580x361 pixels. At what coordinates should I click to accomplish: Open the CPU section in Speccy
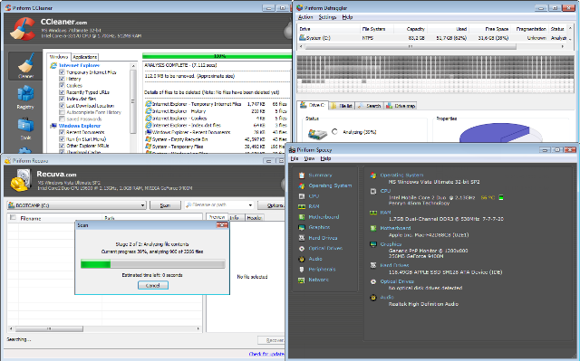[x=314, y=196]
